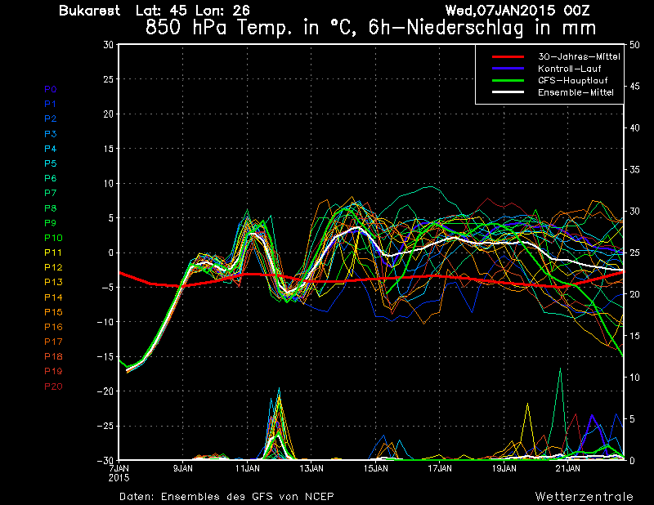
Task: Select the 15JAN date on the axis
Action: pos(375,469)
